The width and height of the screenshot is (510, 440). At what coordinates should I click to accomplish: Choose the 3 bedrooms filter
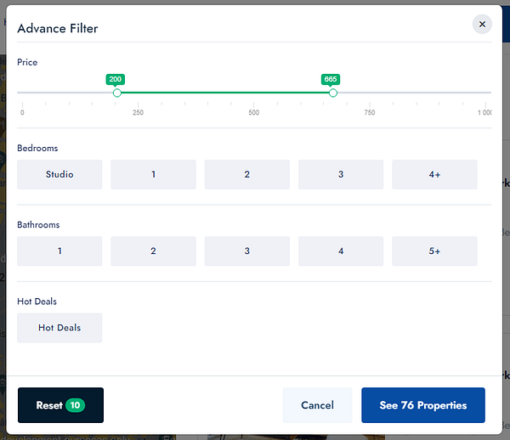pyautogui.click(x=340, y=175)
